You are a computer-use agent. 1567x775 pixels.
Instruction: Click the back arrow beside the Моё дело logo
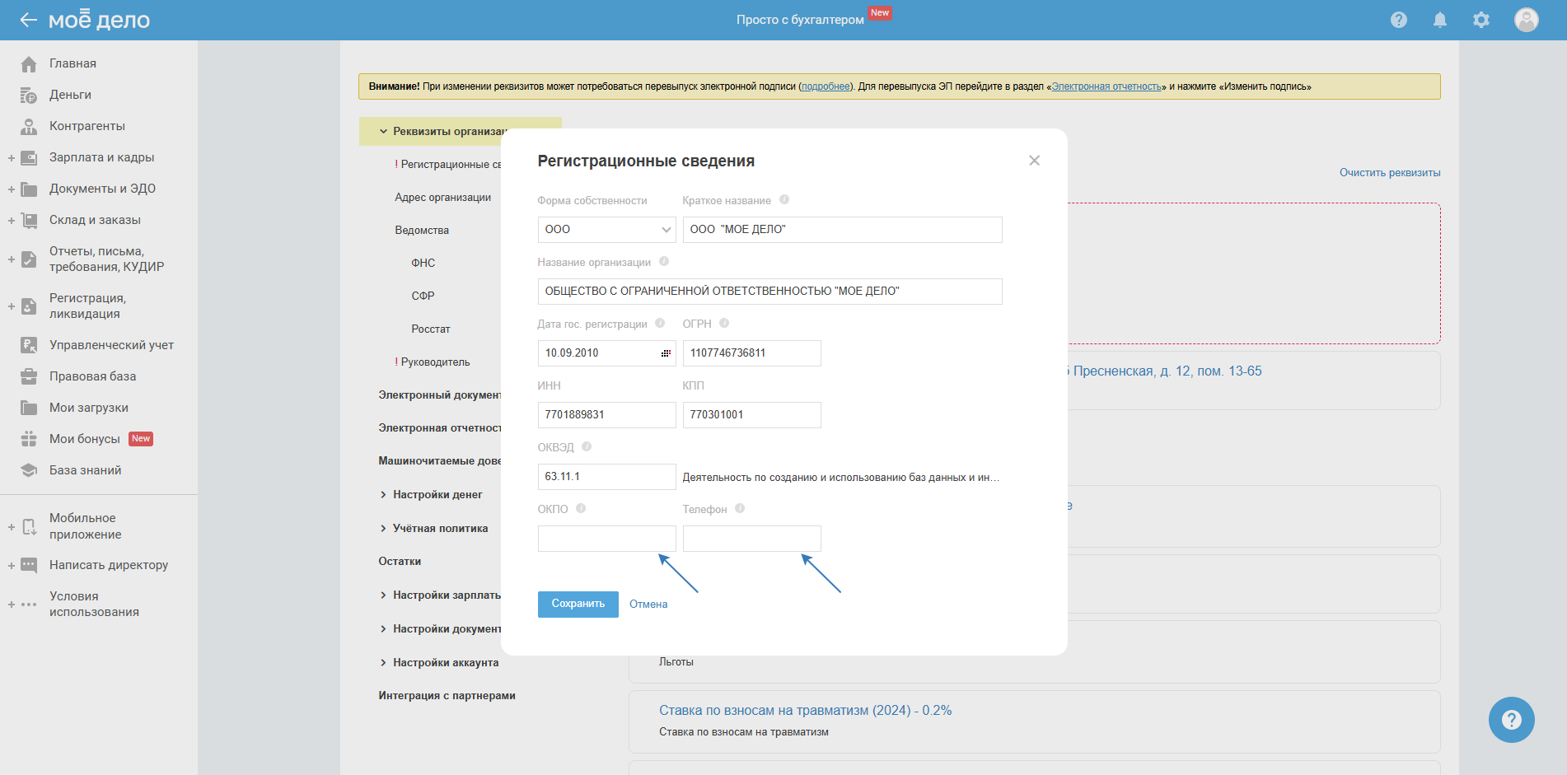pos(29,20)
